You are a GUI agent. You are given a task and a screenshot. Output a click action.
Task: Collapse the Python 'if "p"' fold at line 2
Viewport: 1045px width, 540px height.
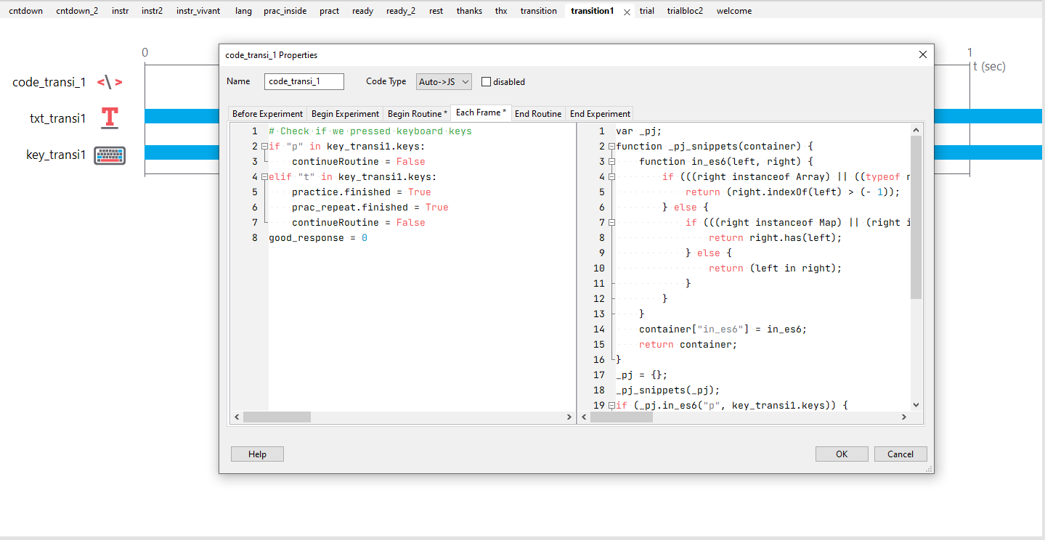point(264,147)
